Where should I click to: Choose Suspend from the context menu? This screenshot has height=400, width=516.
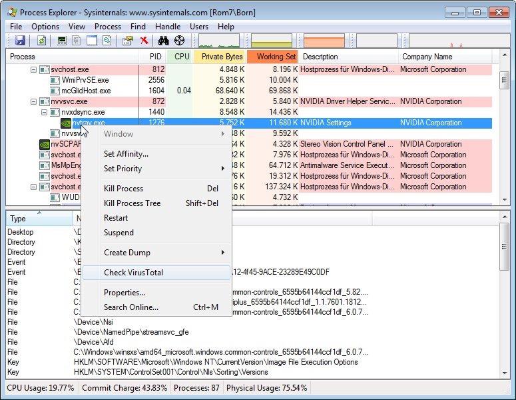[x=156, y=232]
